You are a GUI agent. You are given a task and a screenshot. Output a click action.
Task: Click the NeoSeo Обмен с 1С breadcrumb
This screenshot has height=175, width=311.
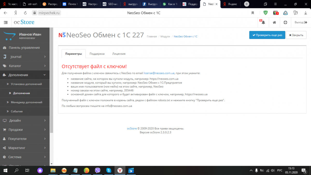(186, 37)
